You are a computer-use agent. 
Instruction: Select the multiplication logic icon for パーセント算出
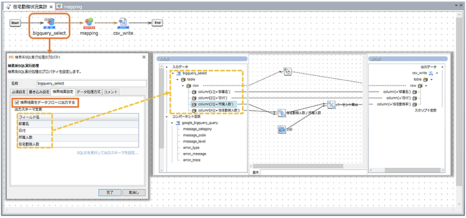(331, 104)
